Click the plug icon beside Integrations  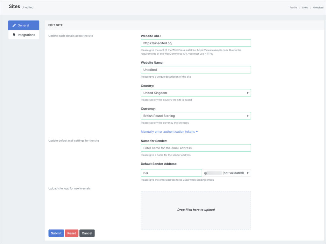click(14, 35)
